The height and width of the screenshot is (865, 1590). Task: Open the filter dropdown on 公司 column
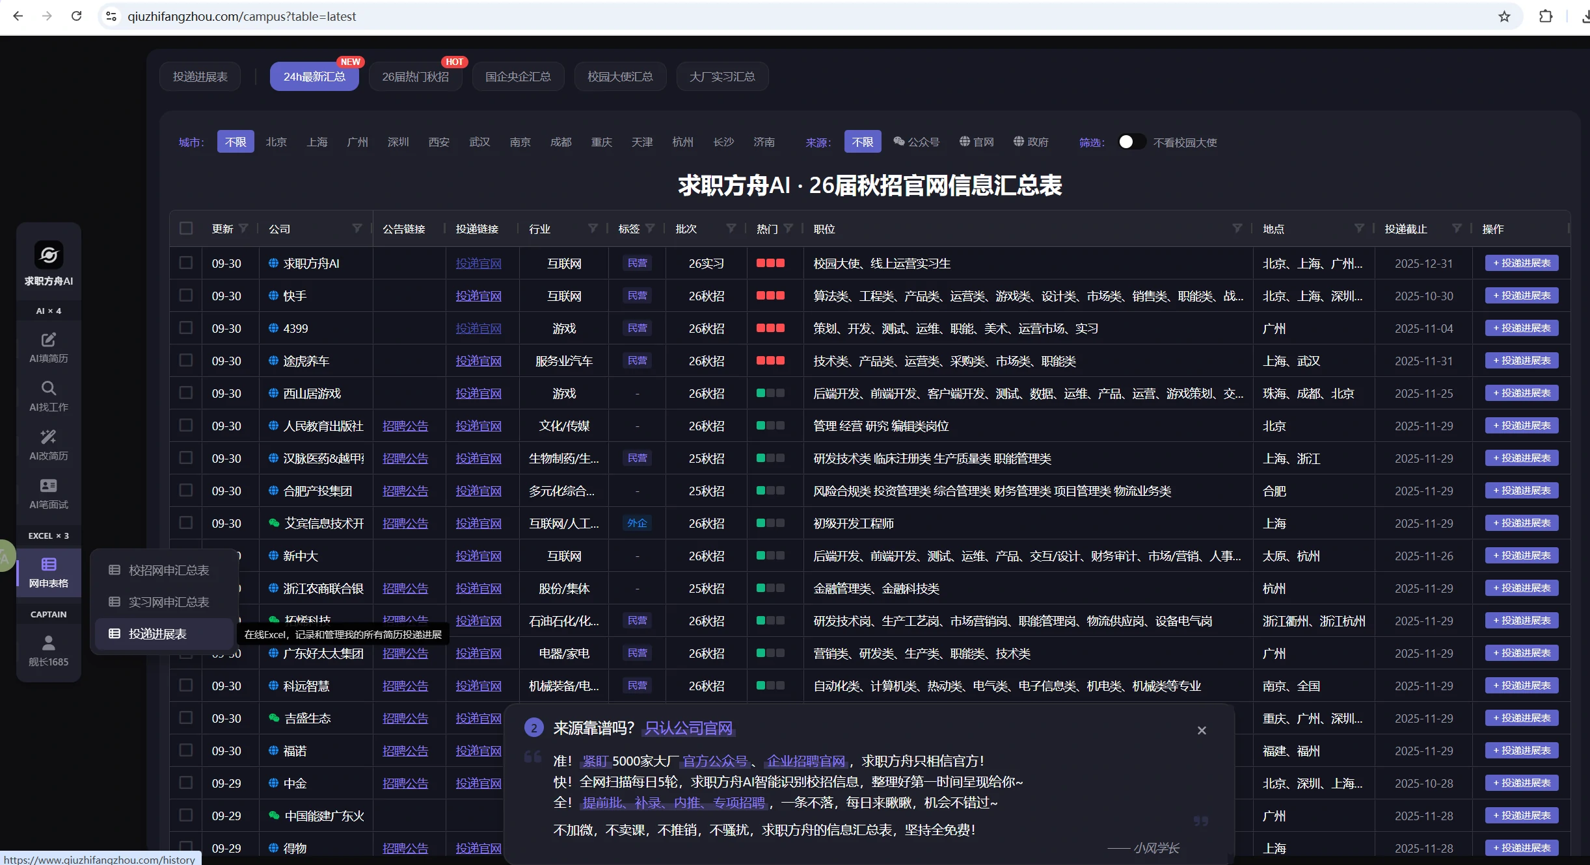pyautogui.click(x=357, y=228)
